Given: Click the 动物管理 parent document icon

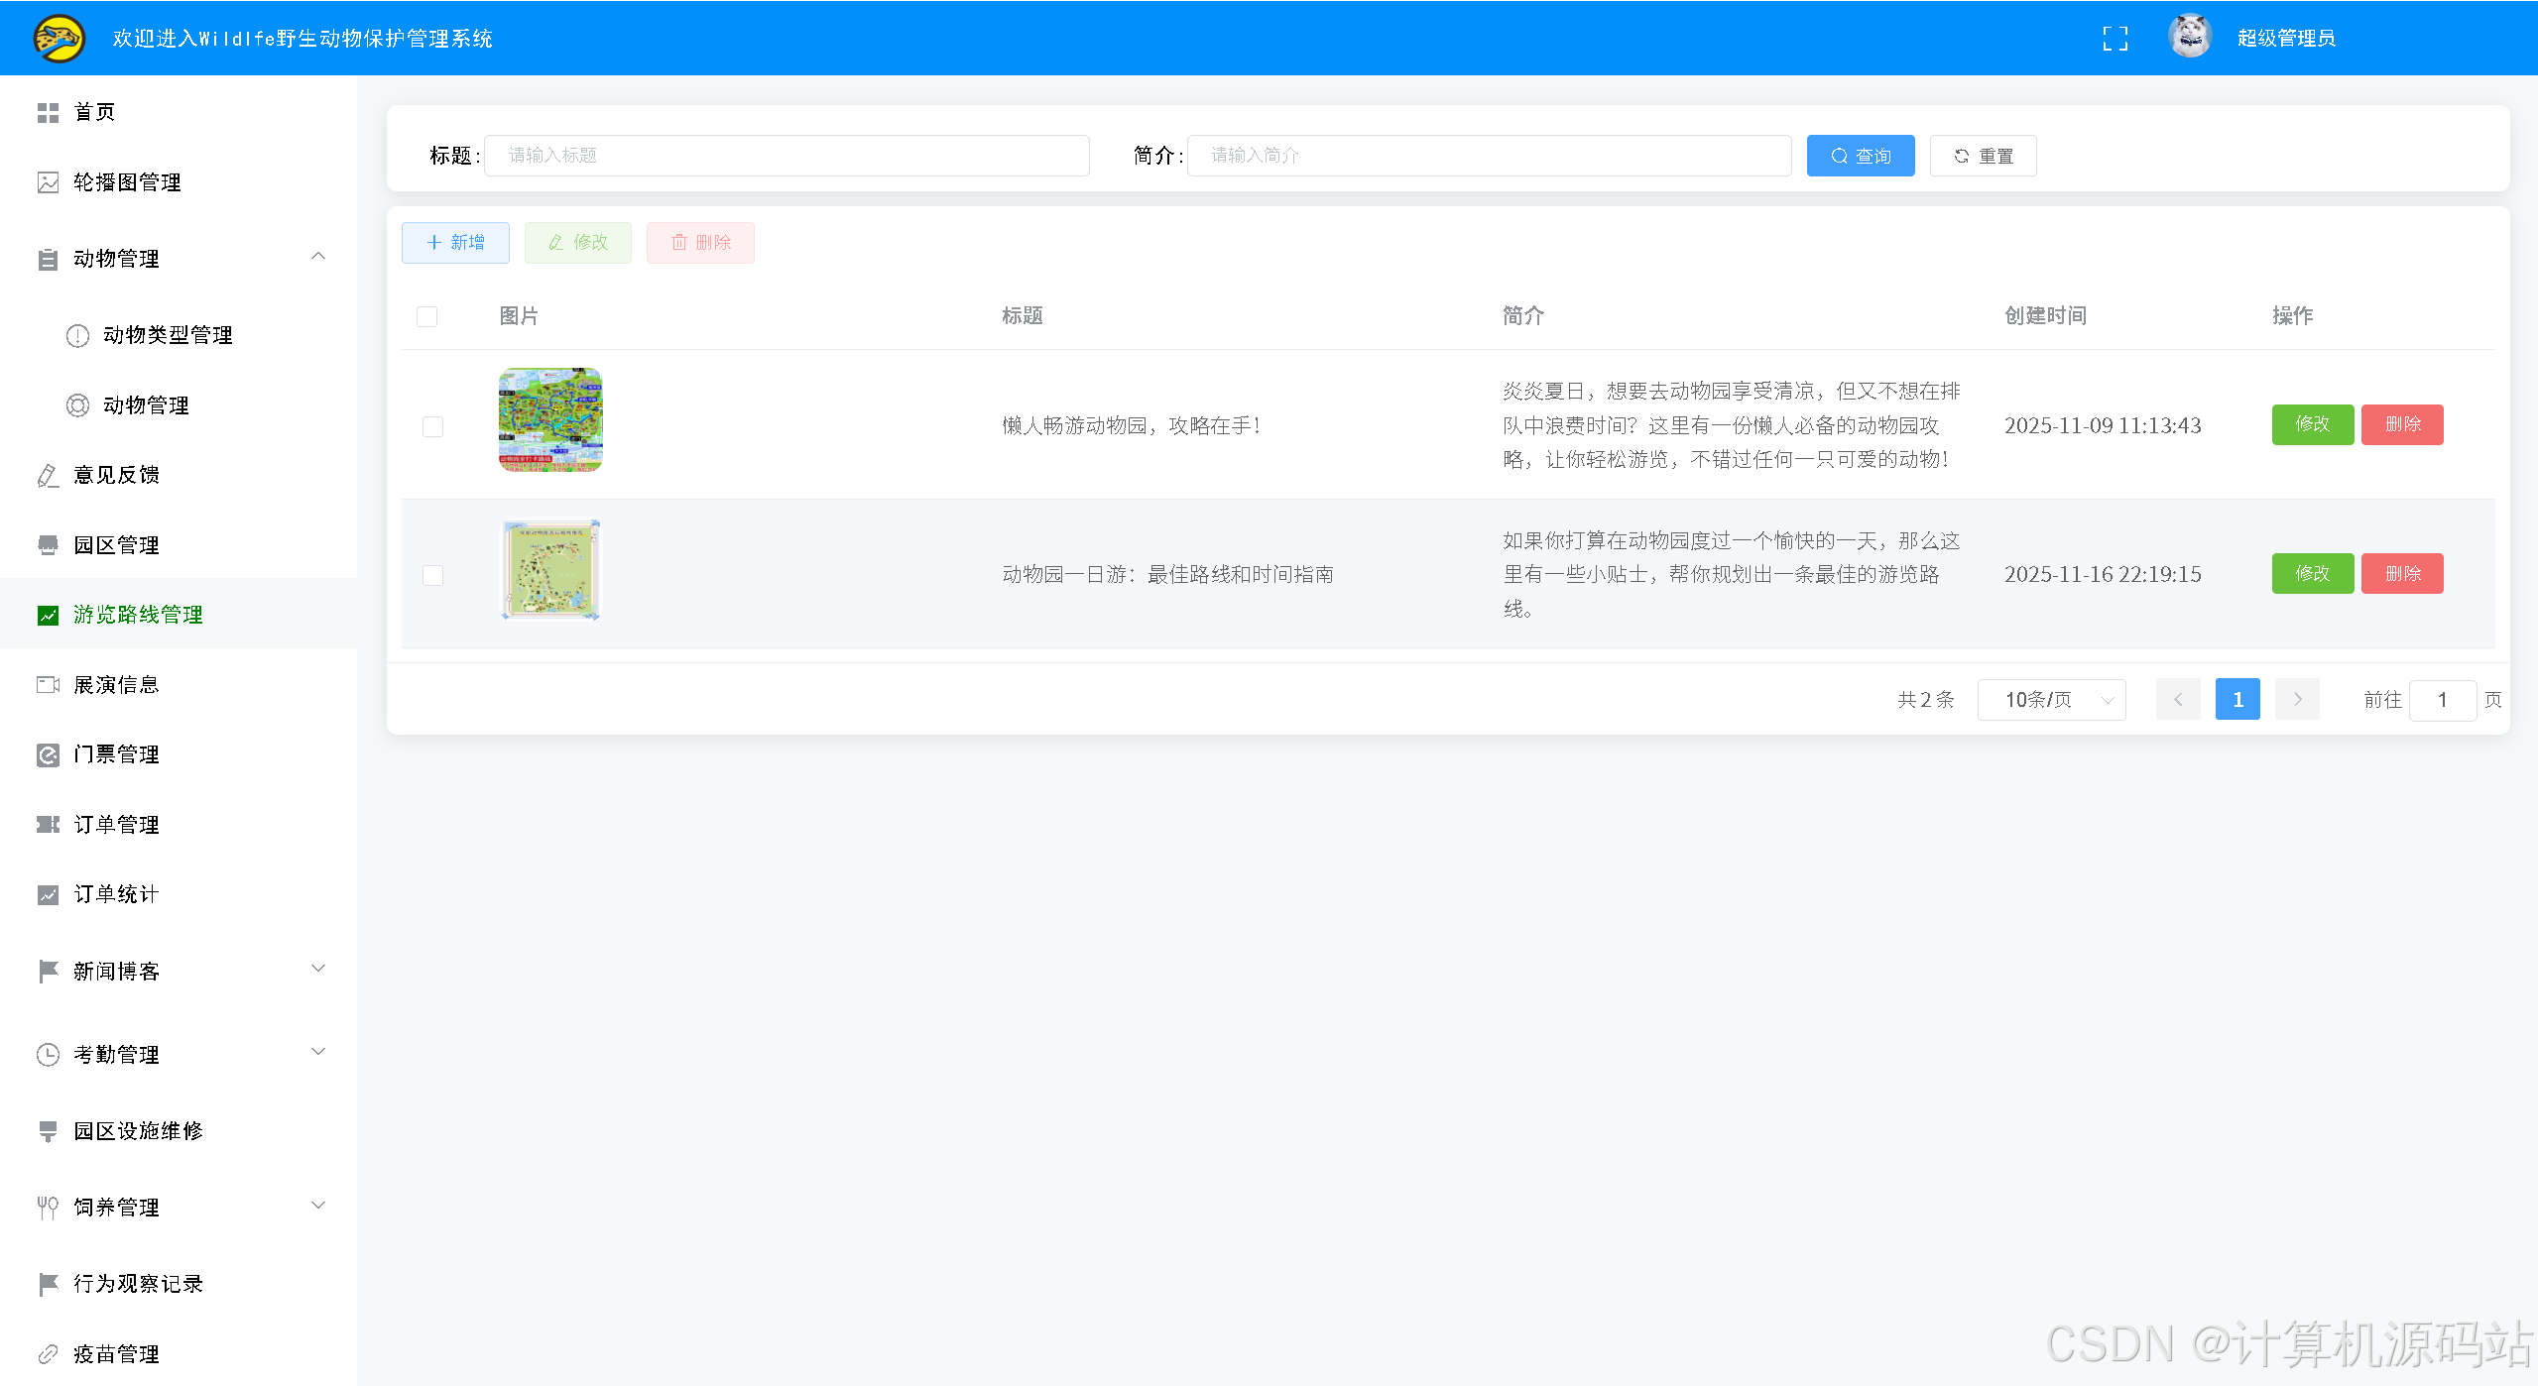Looking at the screenshot, I should (48, 260).
